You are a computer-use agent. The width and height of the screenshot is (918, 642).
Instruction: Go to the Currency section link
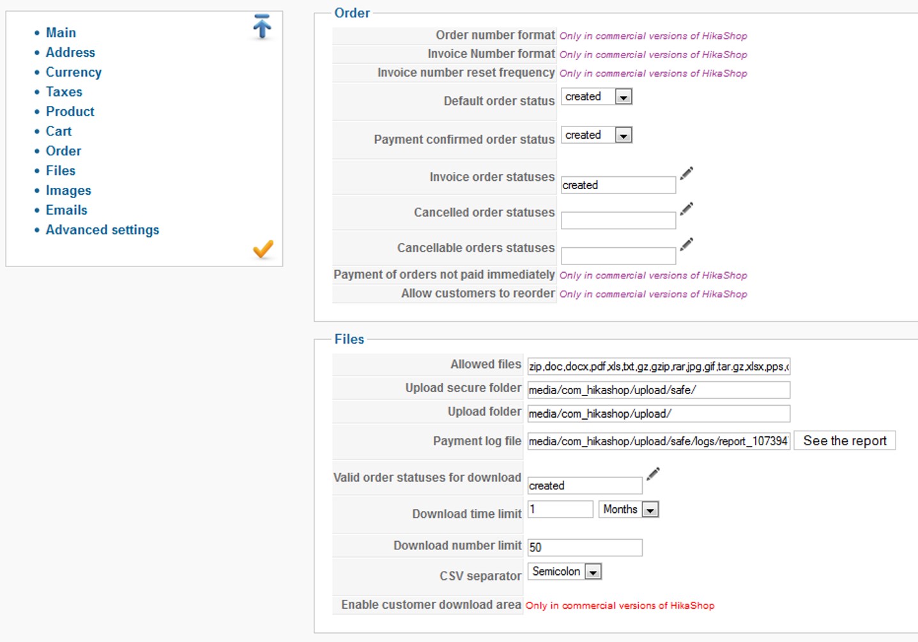[x=73, y=72]
